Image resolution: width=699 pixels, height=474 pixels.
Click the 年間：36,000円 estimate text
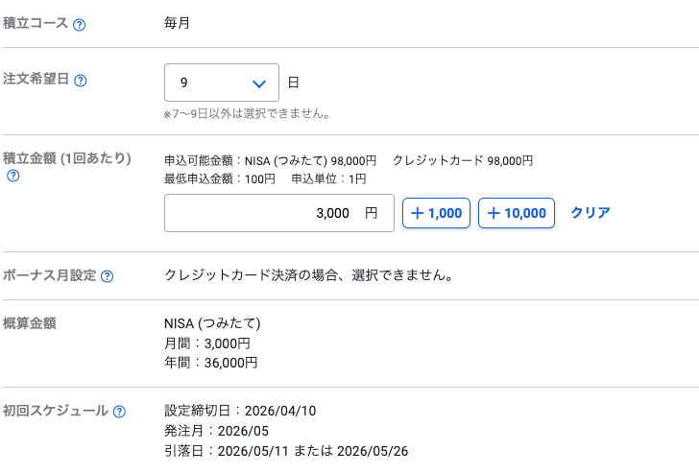click(x=211, y=363)
